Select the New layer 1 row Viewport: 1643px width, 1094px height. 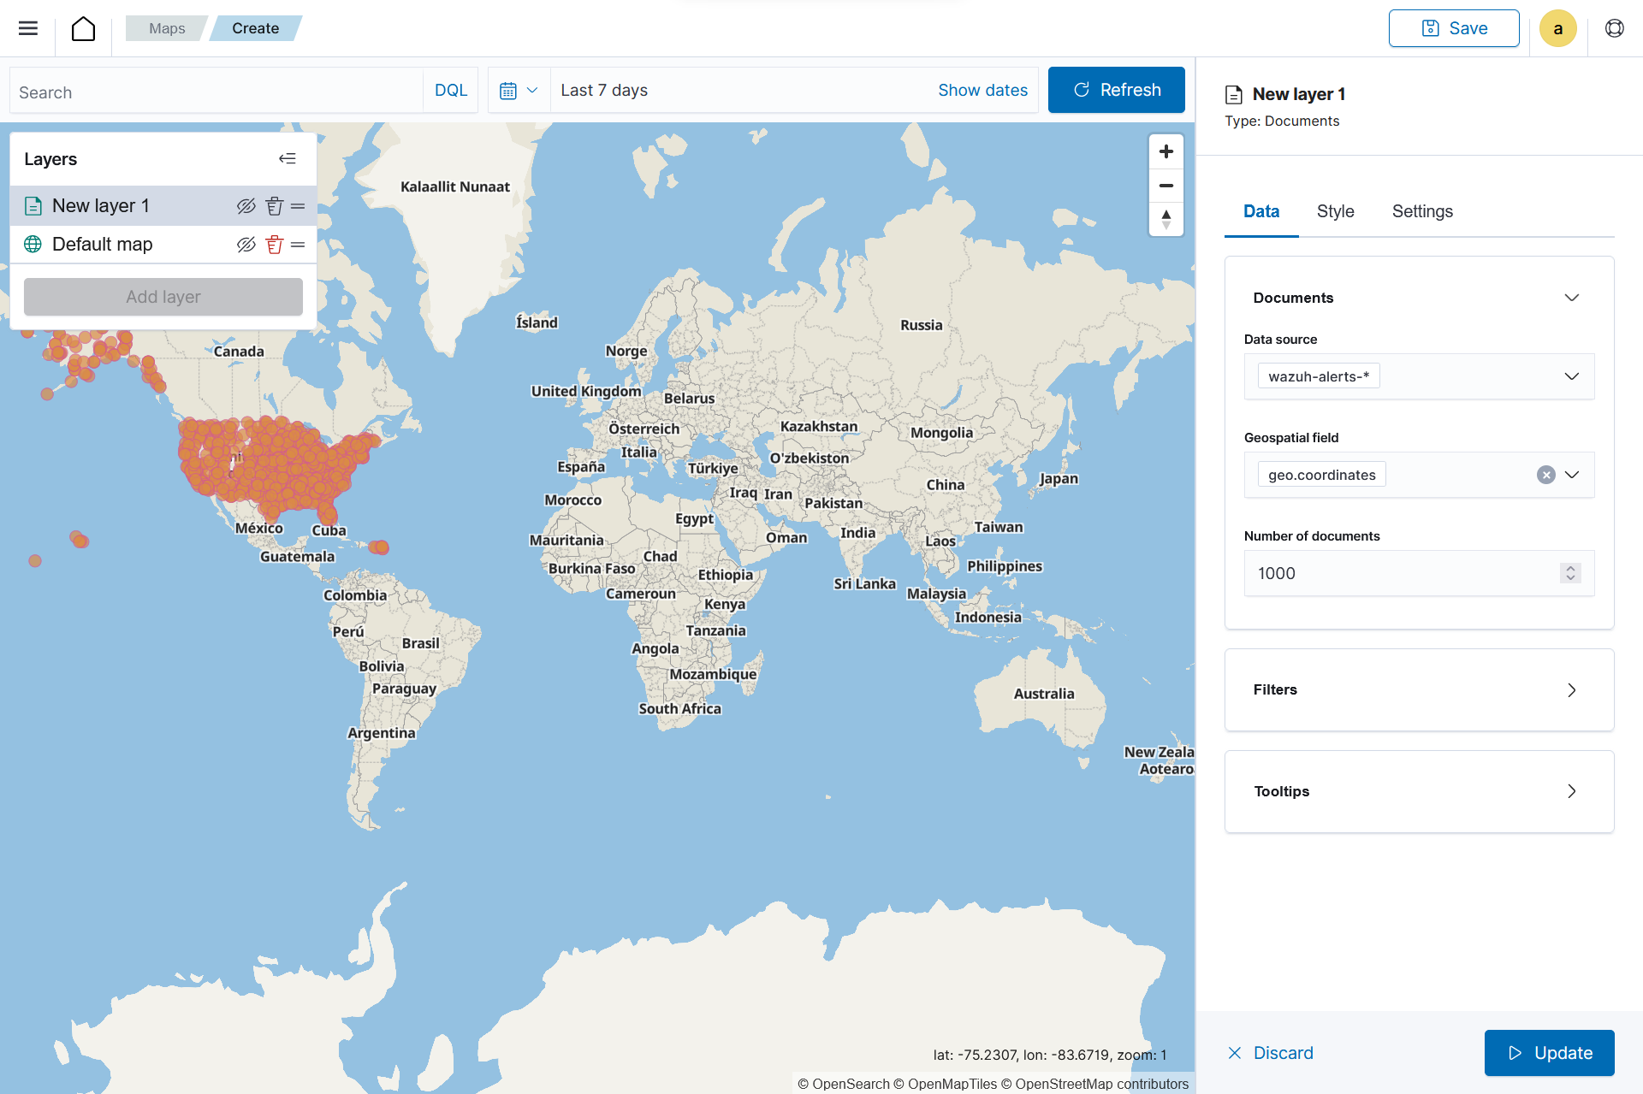click(163, 206)
